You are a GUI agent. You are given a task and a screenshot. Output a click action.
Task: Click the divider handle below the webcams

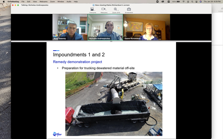tap(111, 41)
